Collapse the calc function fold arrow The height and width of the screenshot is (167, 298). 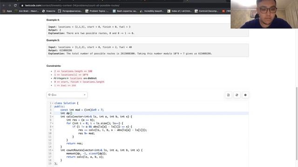53,116
